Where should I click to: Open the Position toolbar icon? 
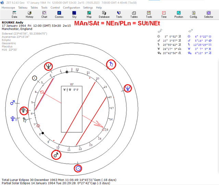click(x=179, y=14)
